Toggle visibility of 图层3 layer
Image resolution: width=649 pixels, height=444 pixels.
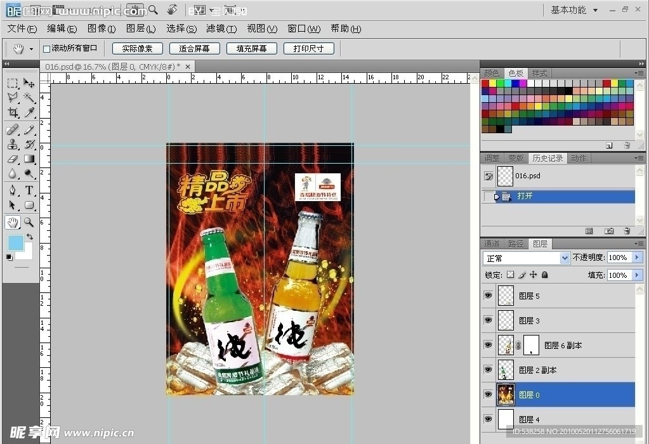click(x=488, y=320)
